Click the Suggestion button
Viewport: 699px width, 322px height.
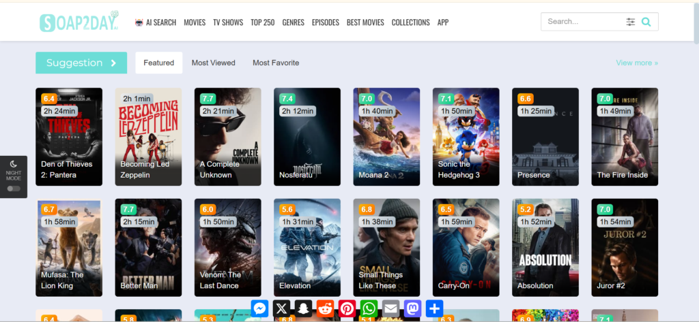pyautogui.click(x=81, y=63)
